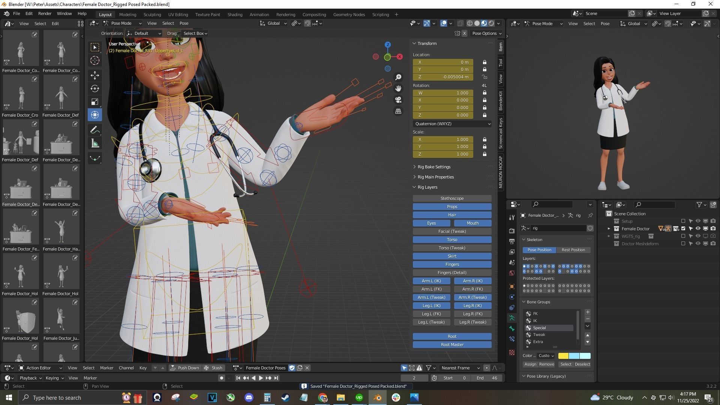Open the Render properties tab icon
Screen dimensions: 720x405
(512, 231)
